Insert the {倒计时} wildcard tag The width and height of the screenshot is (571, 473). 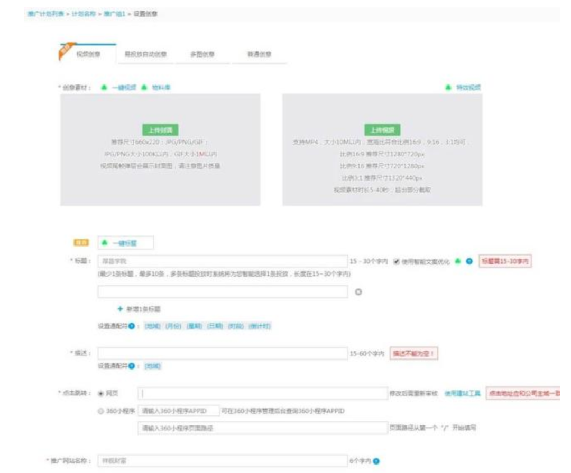260,326
